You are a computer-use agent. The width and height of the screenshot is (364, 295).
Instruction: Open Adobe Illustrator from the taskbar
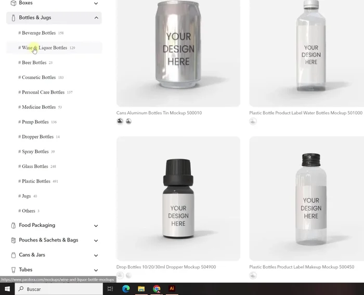coord(172,289)
